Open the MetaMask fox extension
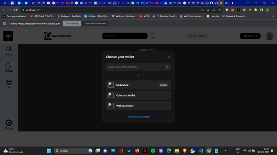The width and height of the screenshot is (277, 155). 233,10
